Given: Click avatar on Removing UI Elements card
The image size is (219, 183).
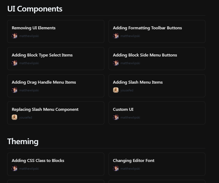Looking at the screenshot, I should coord(14,36).
